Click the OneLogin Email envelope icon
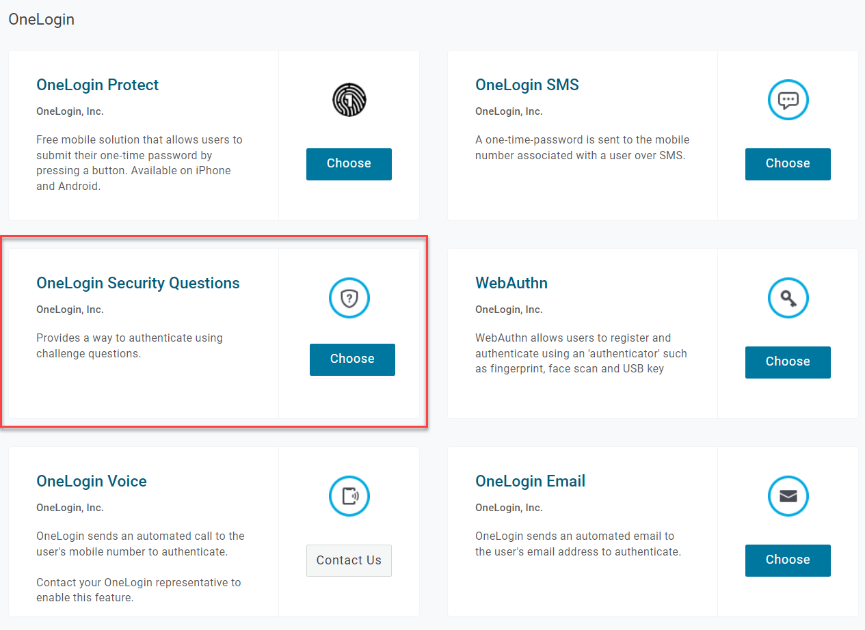Image resolution: width=865 pixels, height=630 pixels. [788, 496]
